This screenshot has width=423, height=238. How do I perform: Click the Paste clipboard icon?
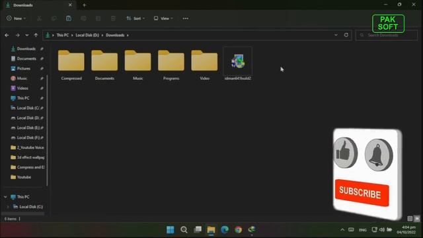69,19
